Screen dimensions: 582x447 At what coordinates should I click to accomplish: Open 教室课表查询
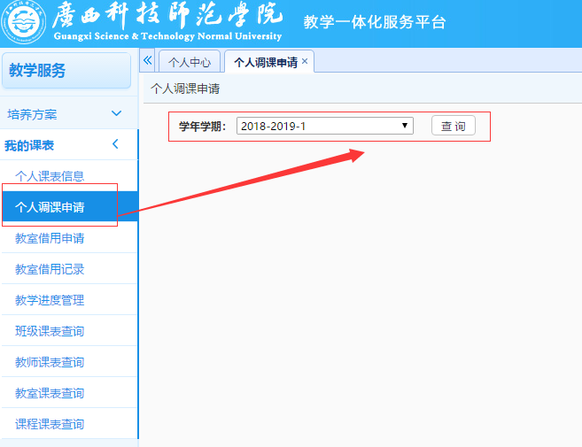click(x=50, y=393)
